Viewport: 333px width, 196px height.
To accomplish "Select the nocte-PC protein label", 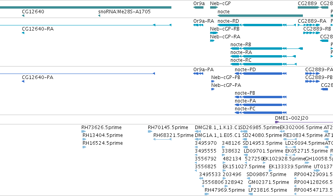I will tap(245, 109).
